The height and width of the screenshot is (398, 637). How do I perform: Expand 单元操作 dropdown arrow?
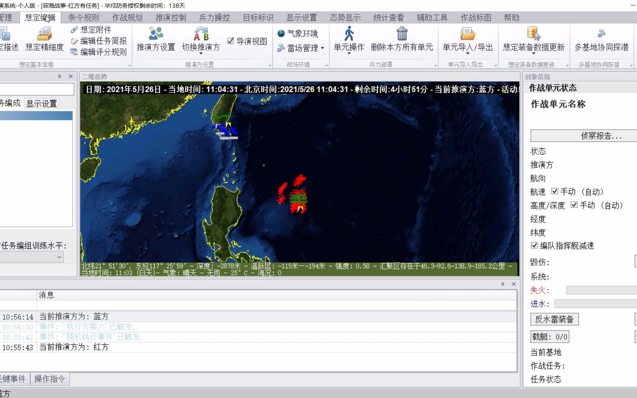349,54
